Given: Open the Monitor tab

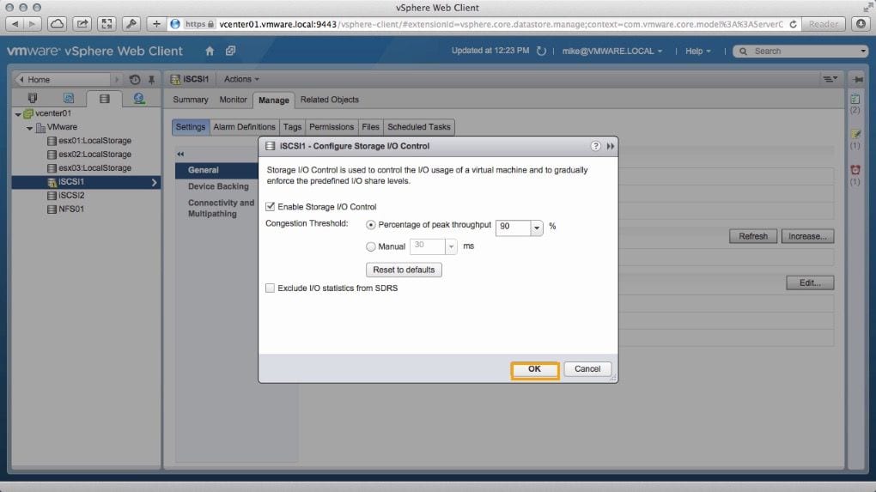Looking at the screenshot, I should click(233, 100).
